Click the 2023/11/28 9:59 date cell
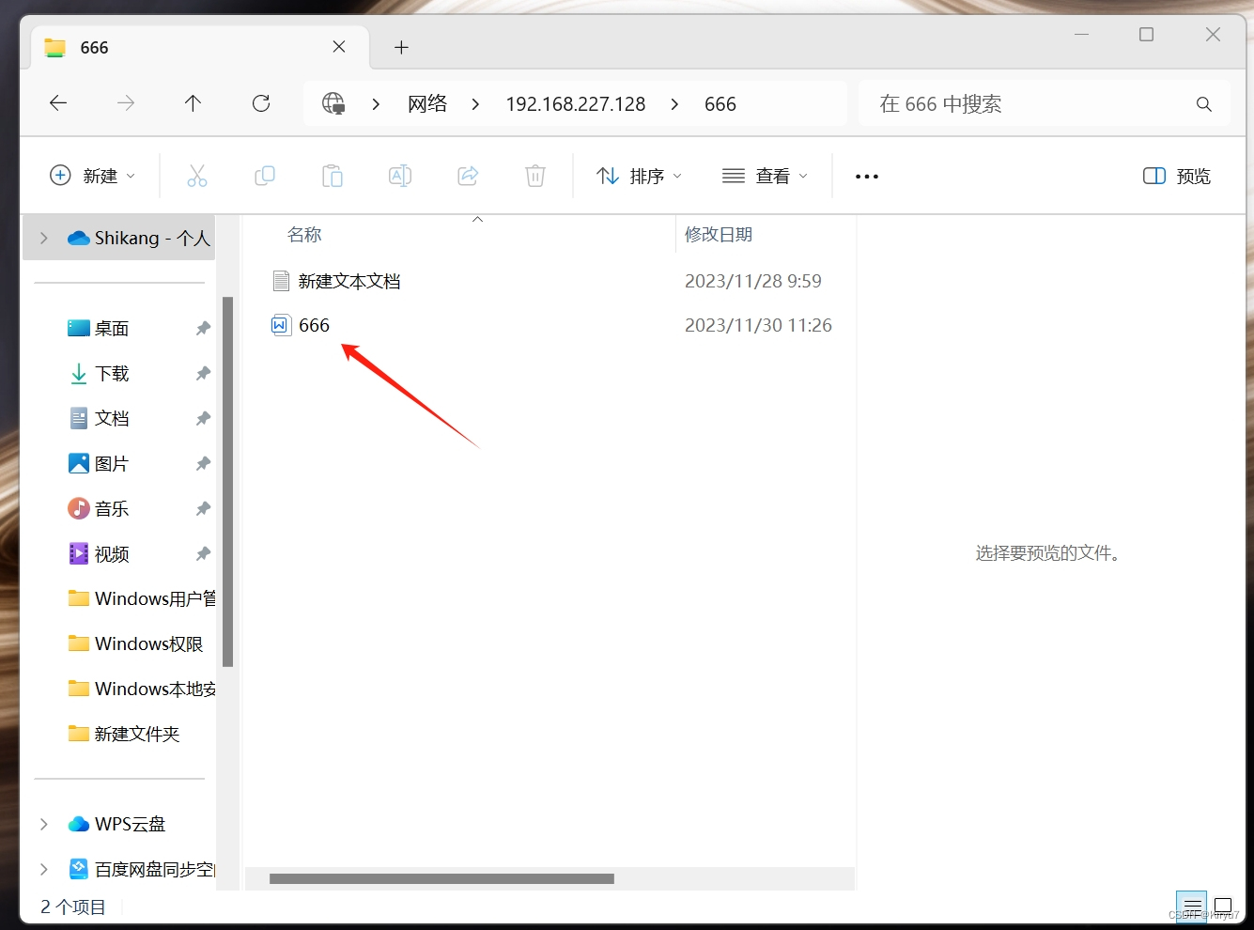This screenshot has width=1254, height=930. pyautogui.click(x=753, y=281)
